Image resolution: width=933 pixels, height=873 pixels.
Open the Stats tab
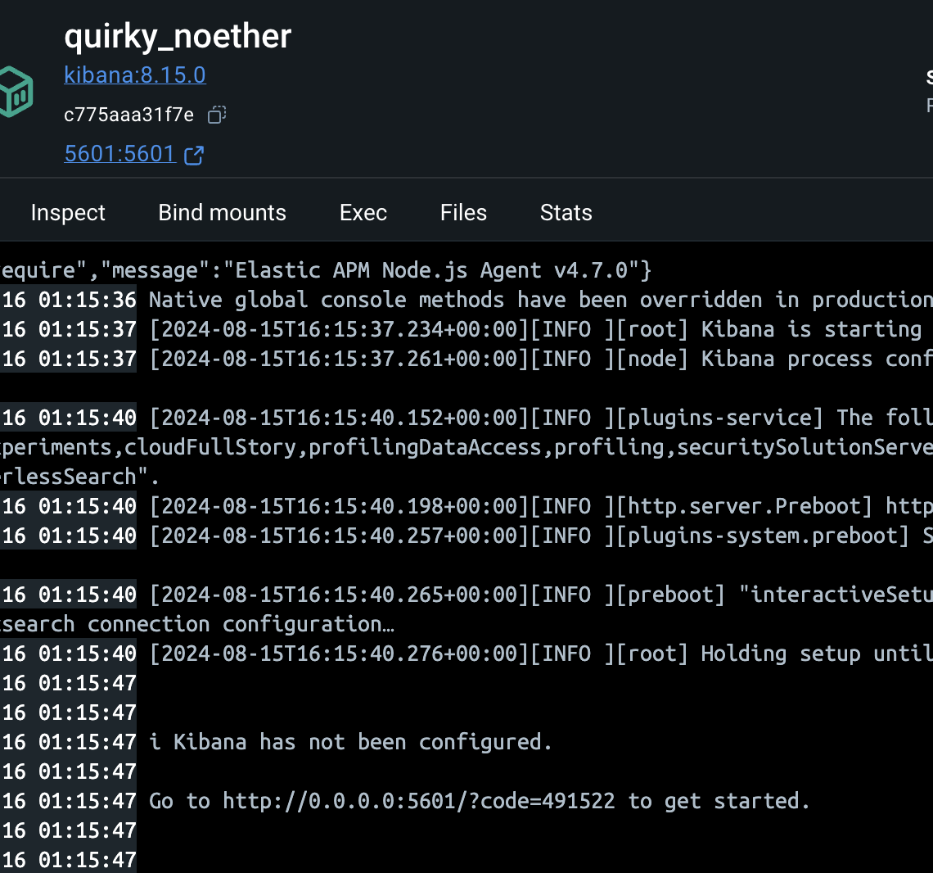566,213
